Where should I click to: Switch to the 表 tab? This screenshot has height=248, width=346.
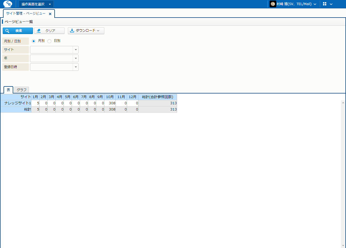8,90
